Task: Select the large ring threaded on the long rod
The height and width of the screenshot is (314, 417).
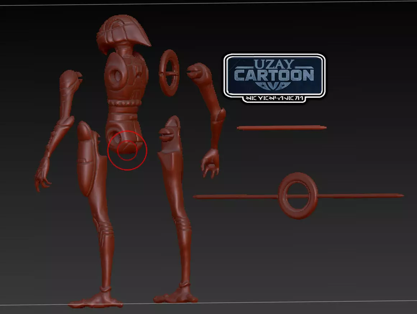Action: tap(298, 195)
